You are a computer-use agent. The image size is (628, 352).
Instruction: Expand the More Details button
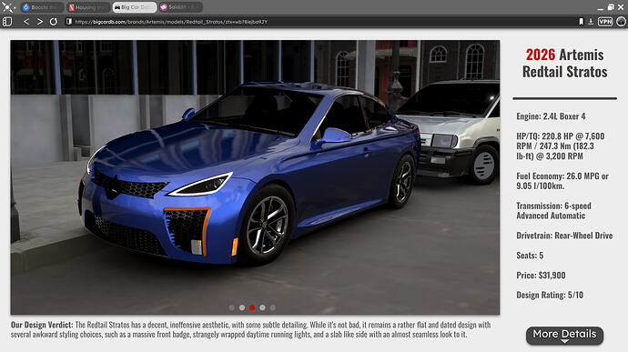click(564, 336)
